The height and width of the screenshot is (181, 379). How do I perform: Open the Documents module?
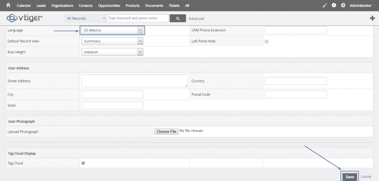point(154,6)
